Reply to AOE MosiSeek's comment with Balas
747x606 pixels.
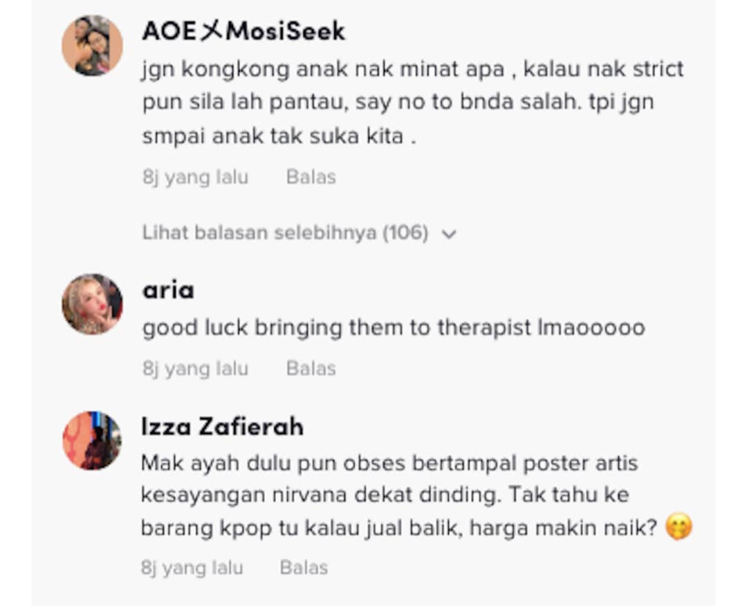point(311,177)
